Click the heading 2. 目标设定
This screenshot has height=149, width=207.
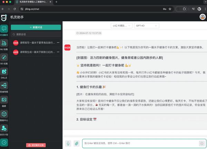point(87,119)
